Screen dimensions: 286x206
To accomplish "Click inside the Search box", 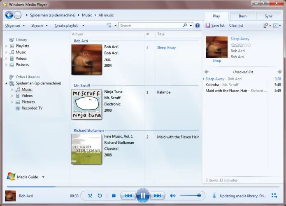I will pos(150,26).
